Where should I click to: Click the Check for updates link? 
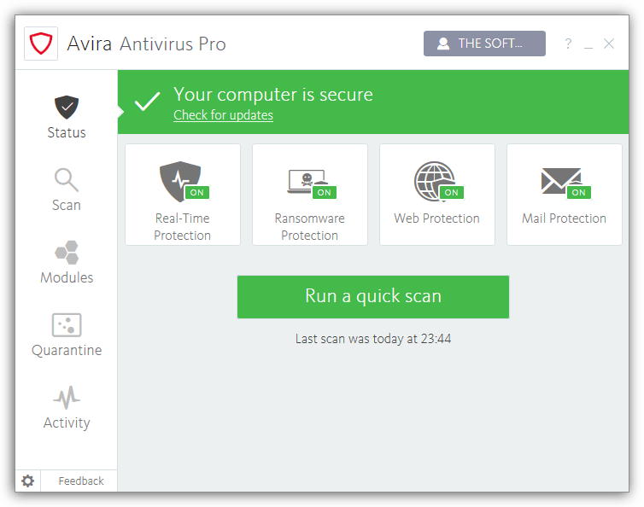click(223, 115)
